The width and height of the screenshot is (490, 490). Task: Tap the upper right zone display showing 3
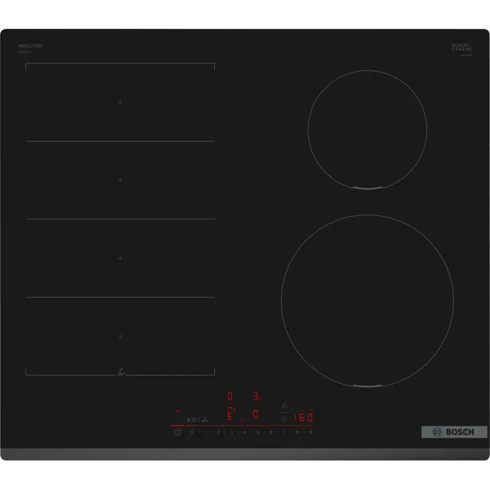coord(256,396)
